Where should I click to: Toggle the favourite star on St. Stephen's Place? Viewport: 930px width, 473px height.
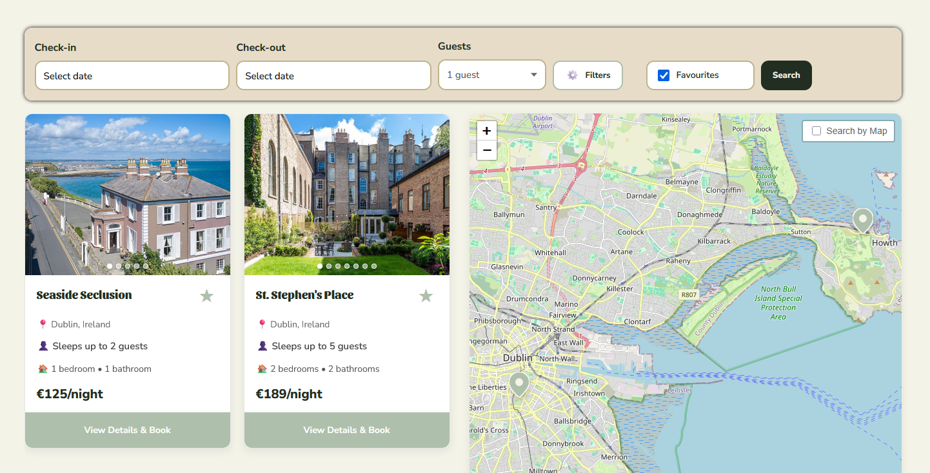tap(426, 296)
